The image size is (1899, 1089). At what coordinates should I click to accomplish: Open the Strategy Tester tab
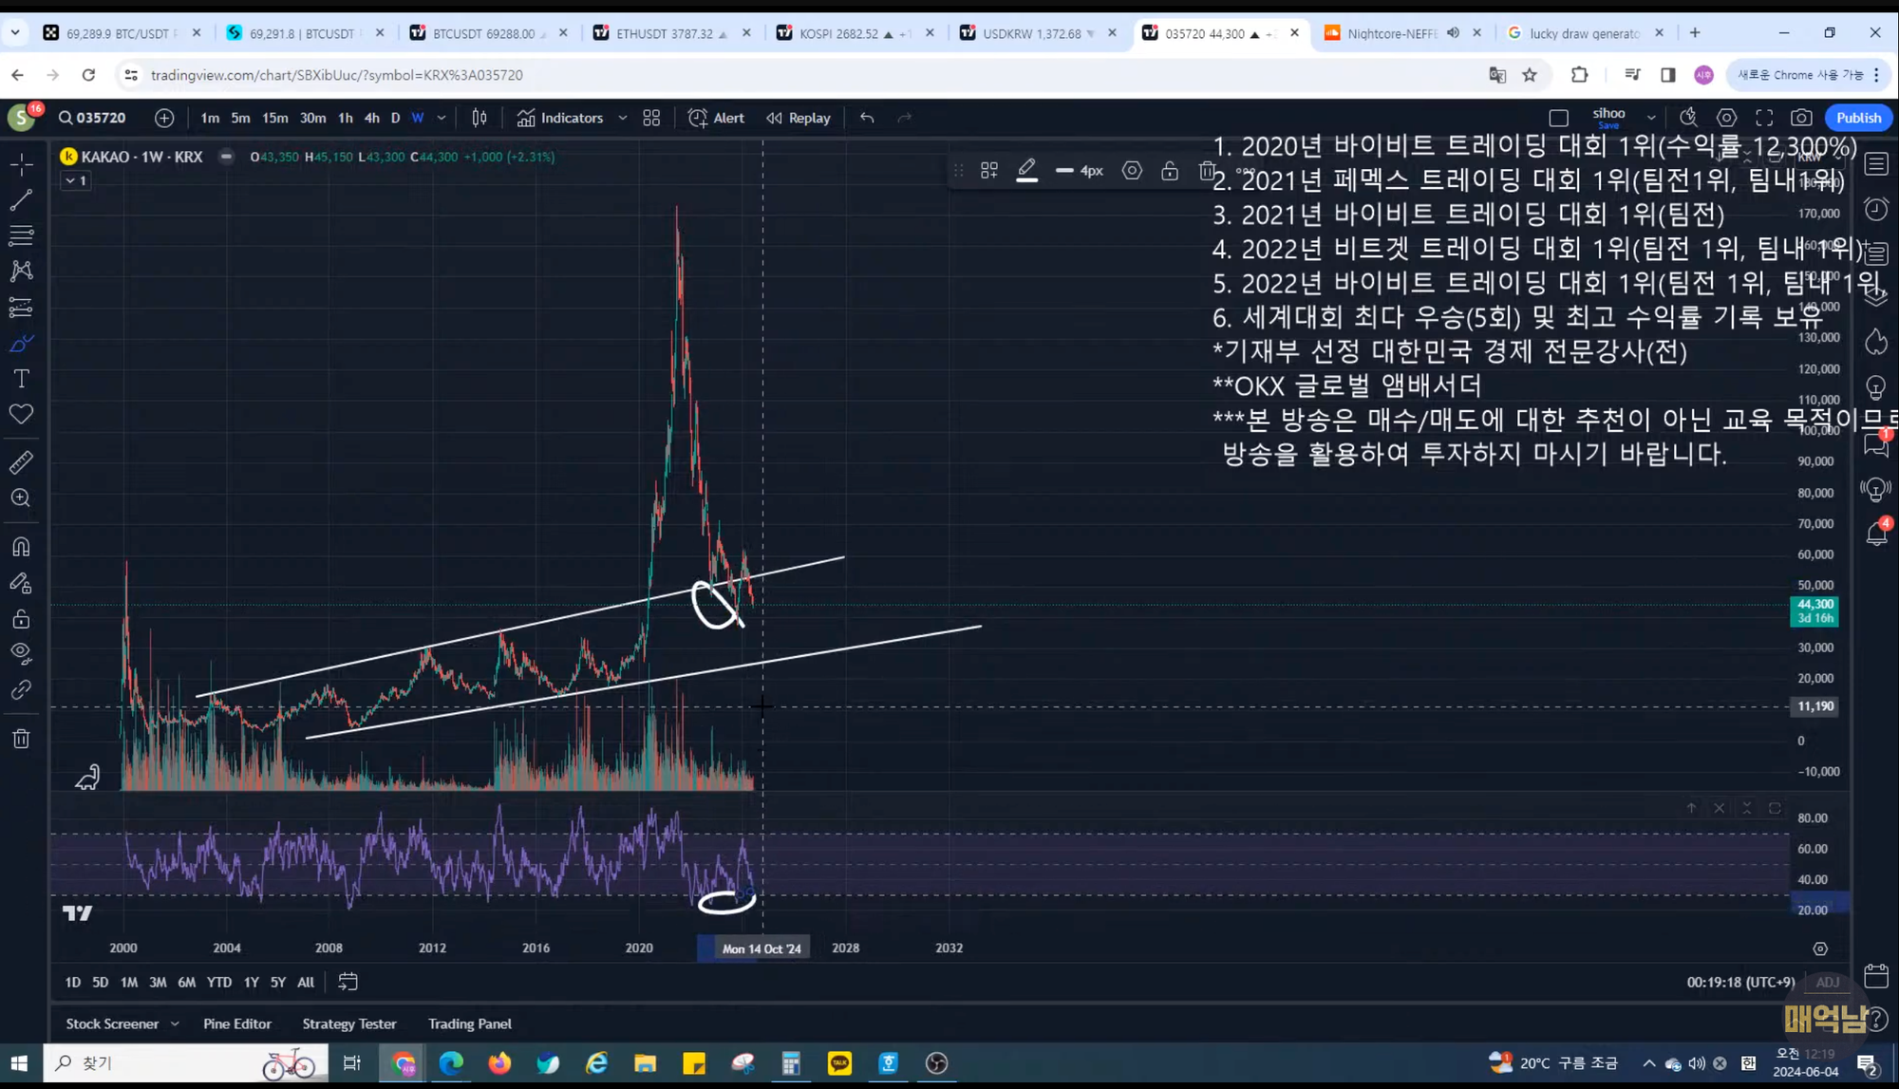(x=349, y=1023)
